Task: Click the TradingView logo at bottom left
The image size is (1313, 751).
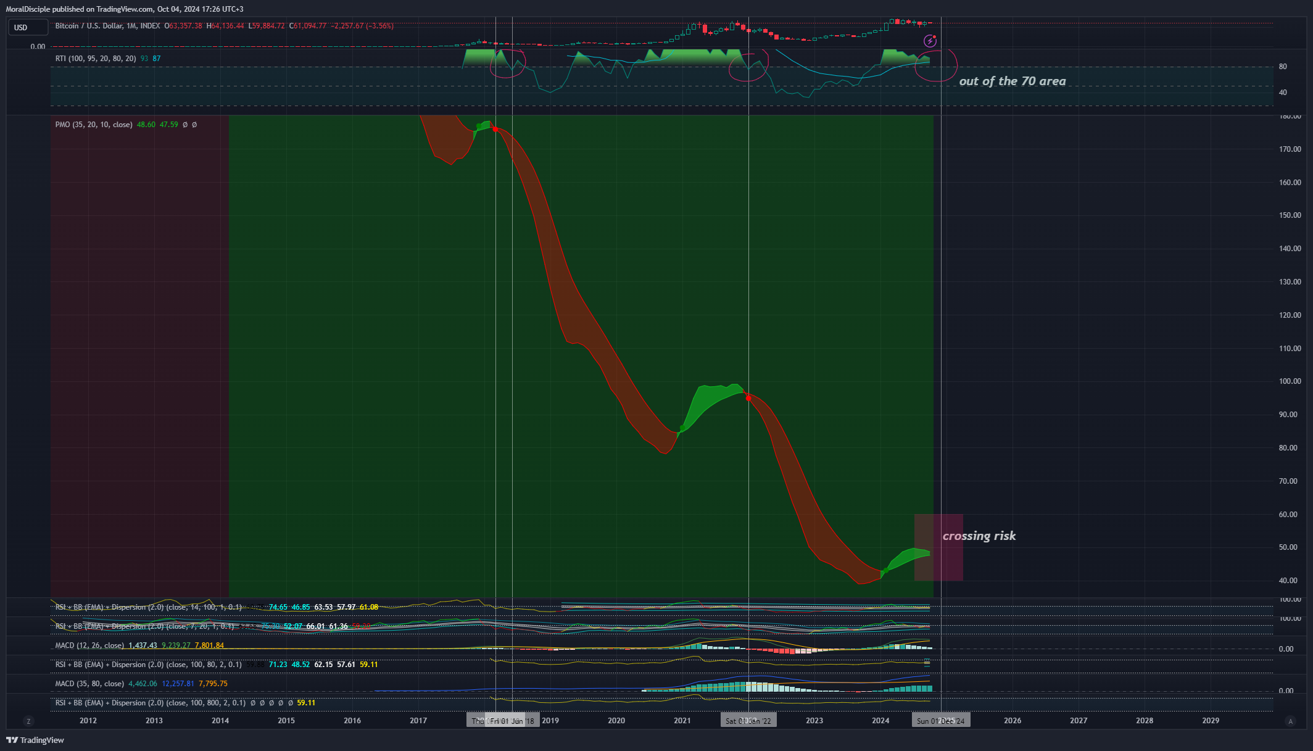Action: (x=35, y=740)
